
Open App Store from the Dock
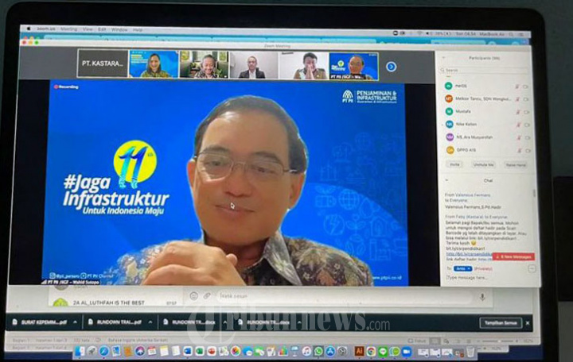330,352
